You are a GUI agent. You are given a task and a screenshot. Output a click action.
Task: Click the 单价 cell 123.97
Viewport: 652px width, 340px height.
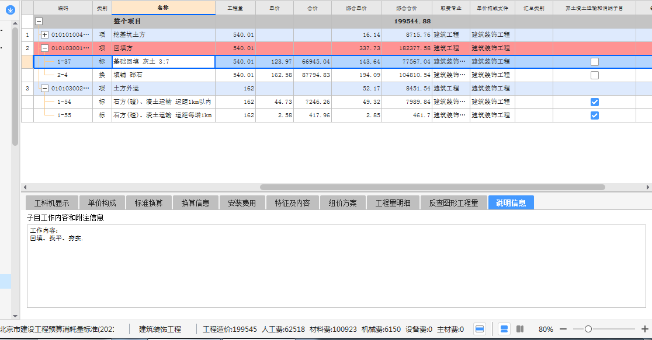pos(275,62)
